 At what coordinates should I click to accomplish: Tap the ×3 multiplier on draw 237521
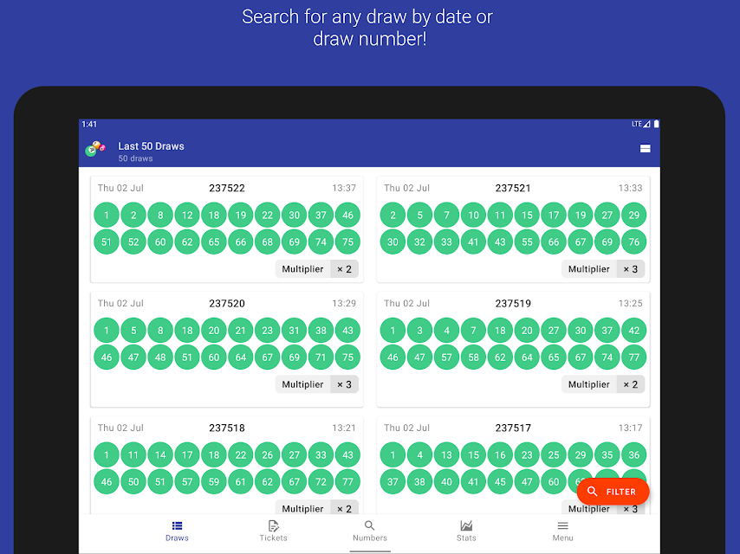coord(630,269)
